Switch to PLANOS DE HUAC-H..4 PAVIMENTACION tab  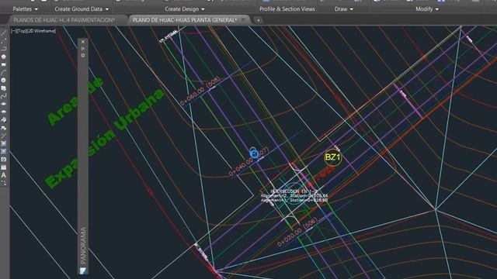click(64, 20)
